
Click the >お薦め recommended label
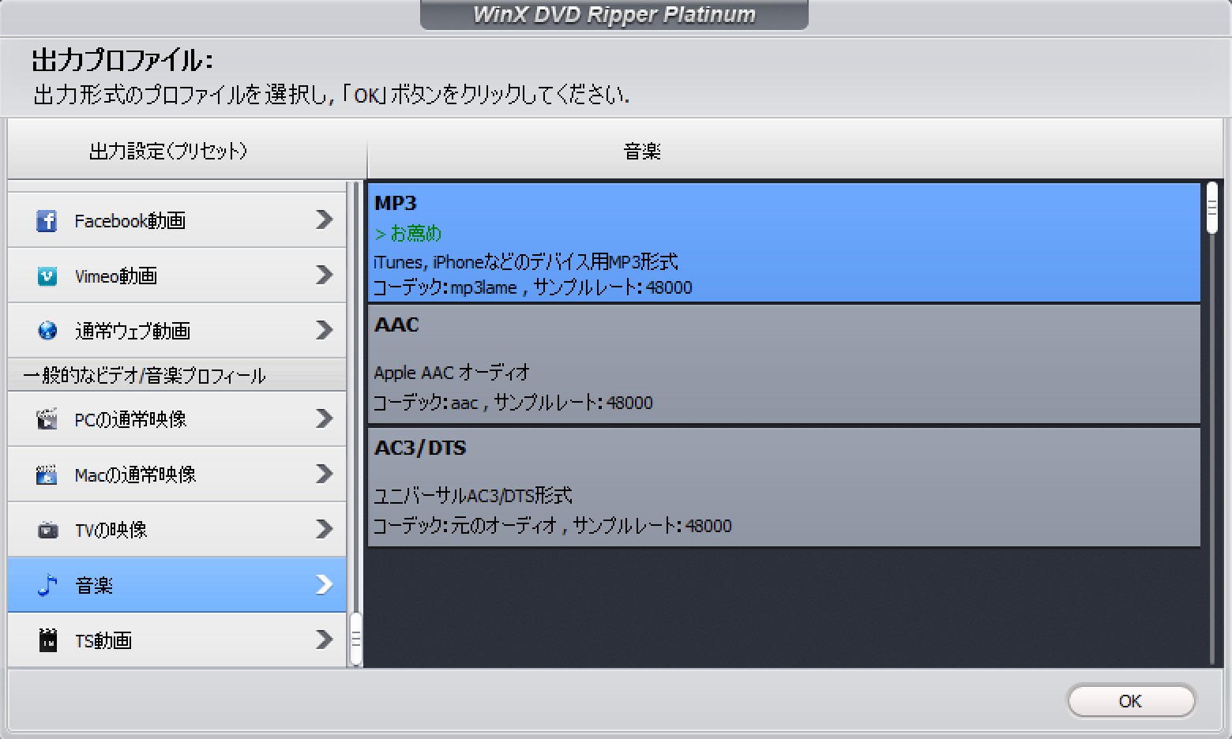pyautogui.click(x=408, y=234)
